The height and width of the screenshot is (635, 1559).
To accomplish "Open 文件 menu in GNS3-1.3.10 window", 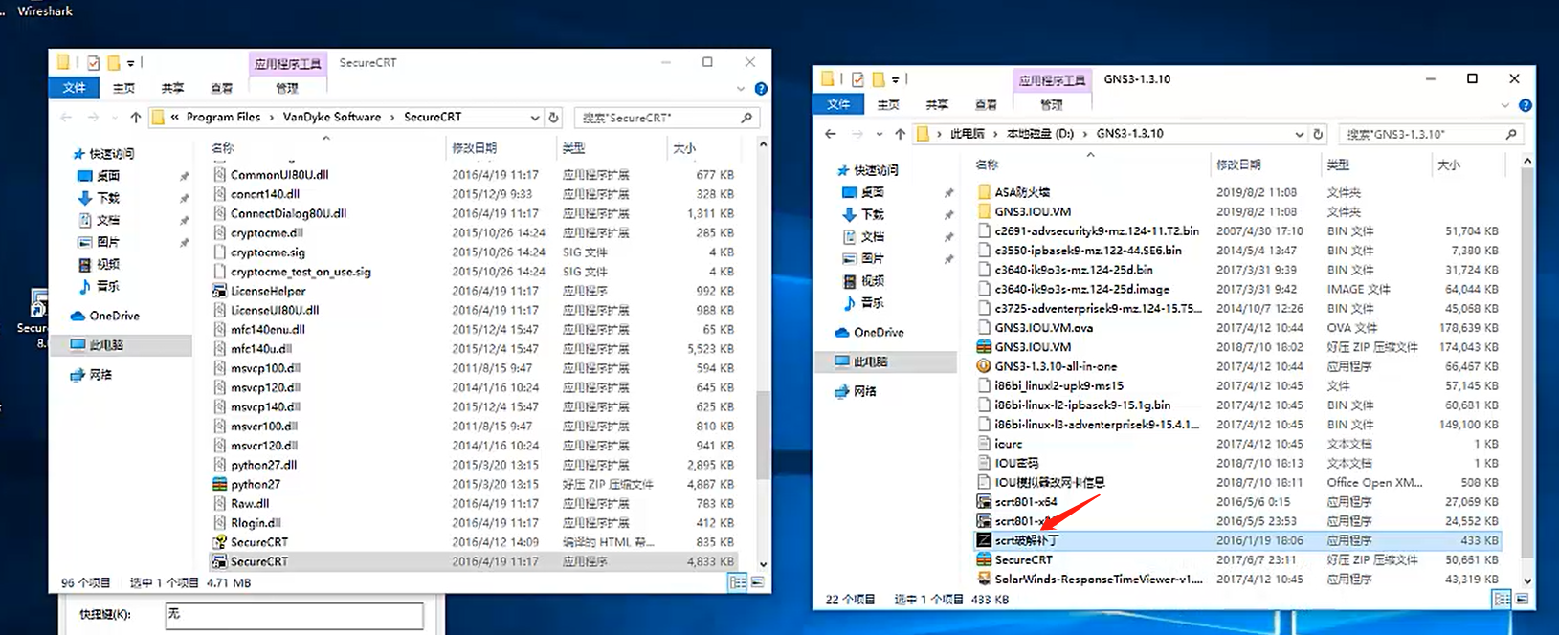I will tap(838, 104).
